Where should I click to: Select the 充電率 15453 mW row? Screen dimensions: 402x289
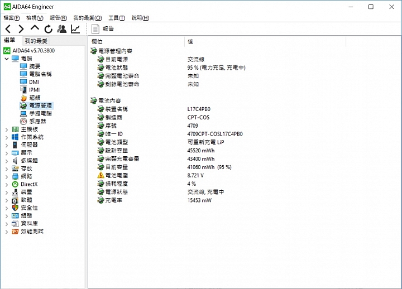click(x=154, y=200)
